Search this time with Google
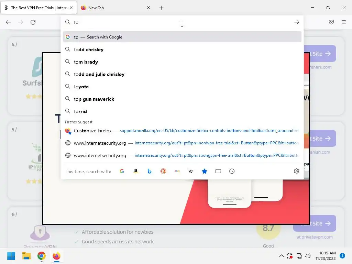Screen dimensions: 352x264 (122, 171)
